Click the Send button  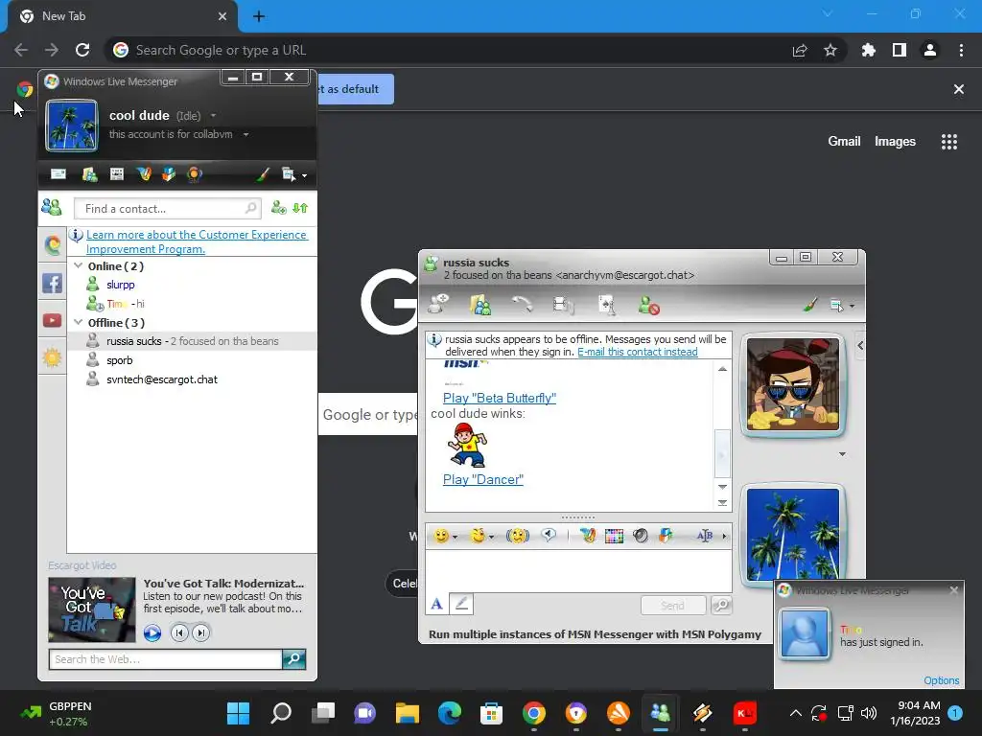click(x=672, y=606)
